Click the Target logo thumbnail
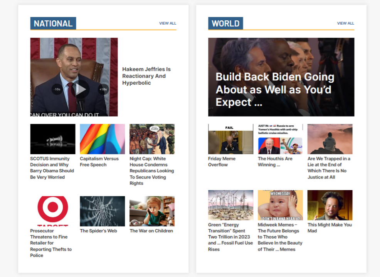The width and height of the screenshot is (380, 277). [x=53, y=211]
